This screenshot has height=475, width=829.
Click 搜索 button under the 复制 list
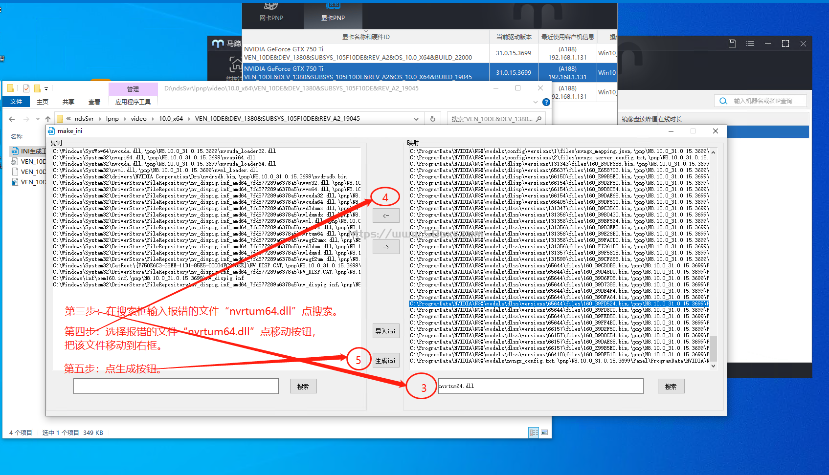[303, 387]
